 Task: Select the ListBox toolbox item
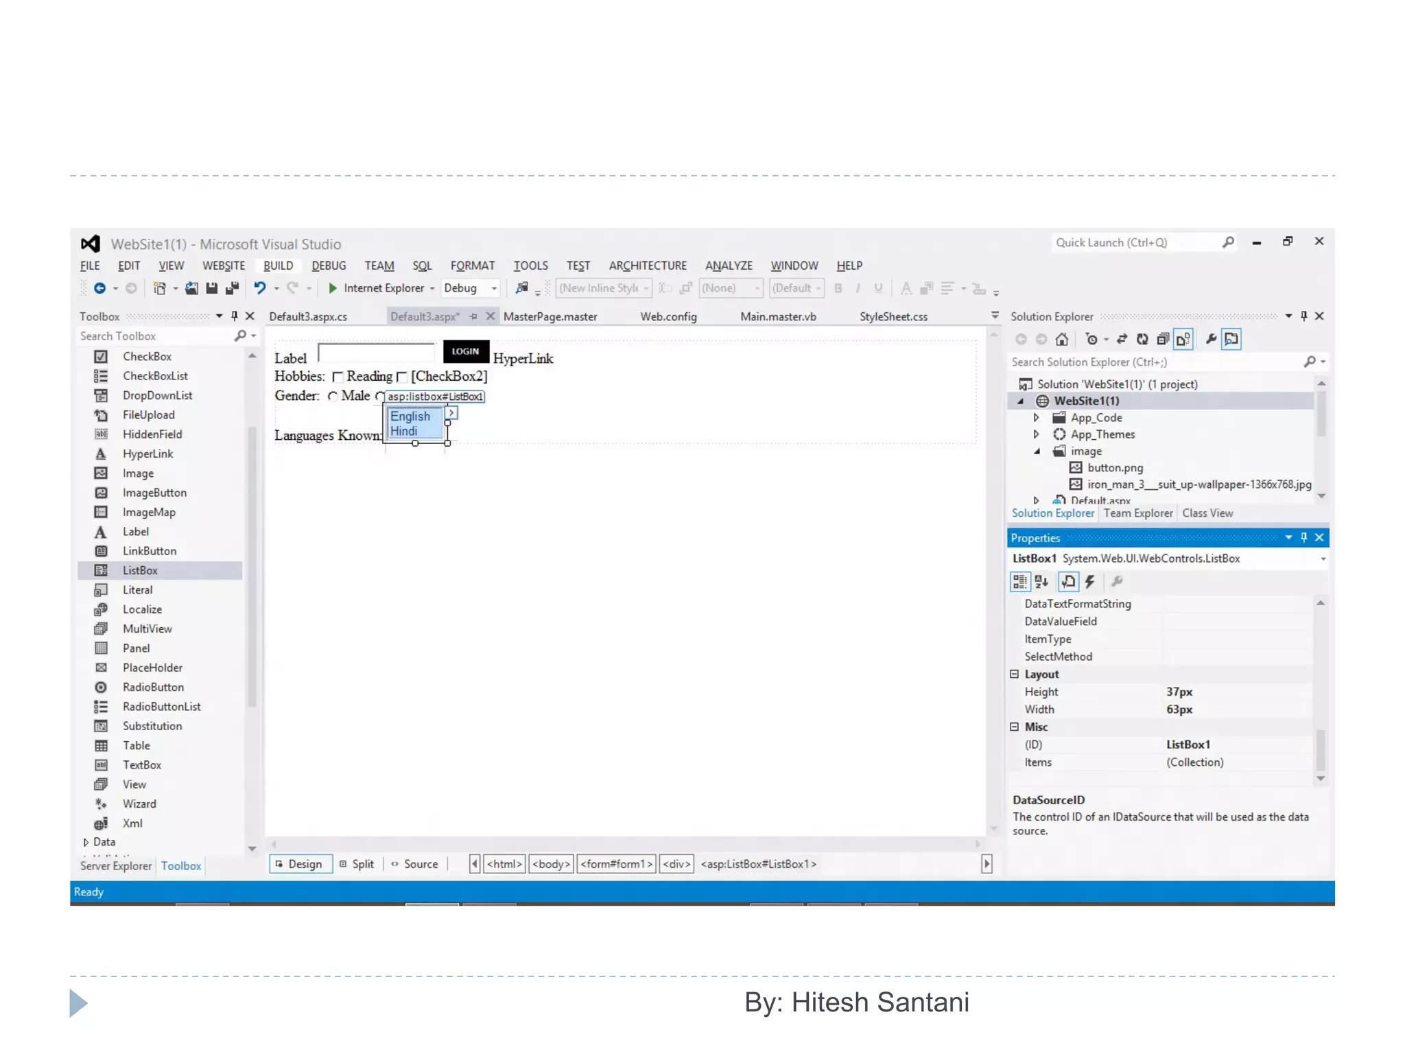(140, 570)
